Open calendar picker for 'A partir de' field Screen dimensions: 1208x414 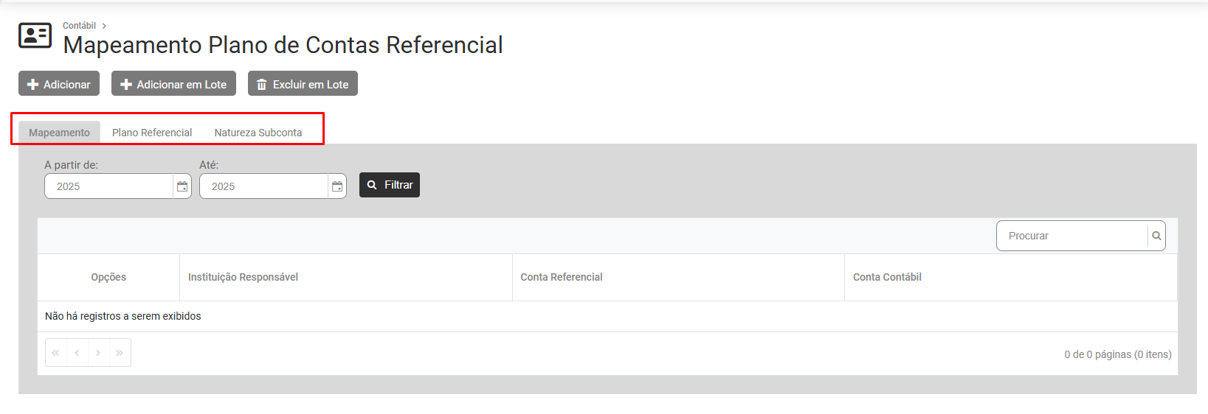[x=182, y=186]
